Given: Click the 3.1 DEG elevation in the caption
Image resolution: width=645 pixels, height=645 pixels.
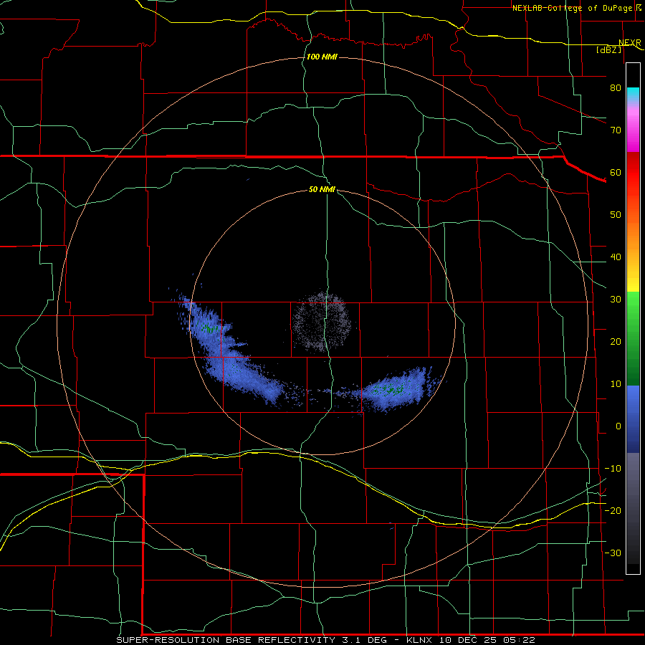Looking at the screenshot, I should click(x=365, y=640).
